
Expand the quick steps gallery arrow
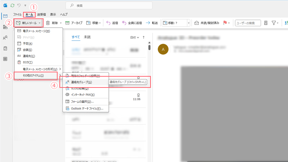tap(189, 23)
